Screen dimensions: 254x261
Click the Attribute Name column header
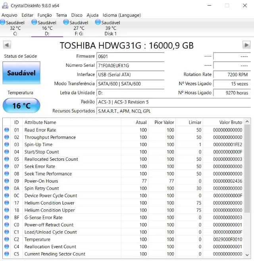click(x=72, y=123)
